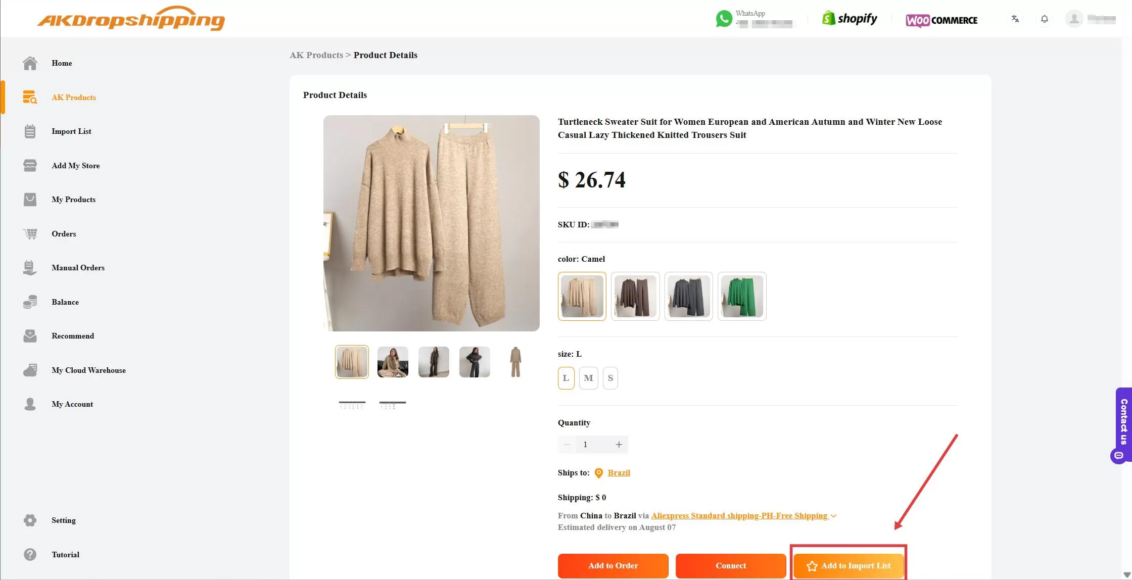Click the WooCommerce logo in header
This screenshot has width=1132, height=580.
point(941,20)
